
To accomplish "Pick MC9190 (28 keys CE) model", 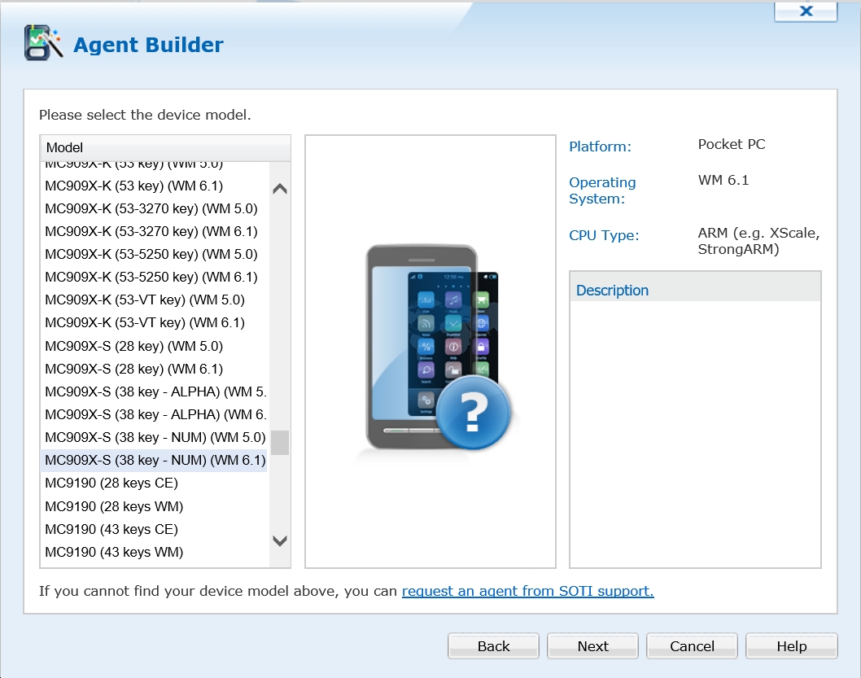I will [111, 483].
